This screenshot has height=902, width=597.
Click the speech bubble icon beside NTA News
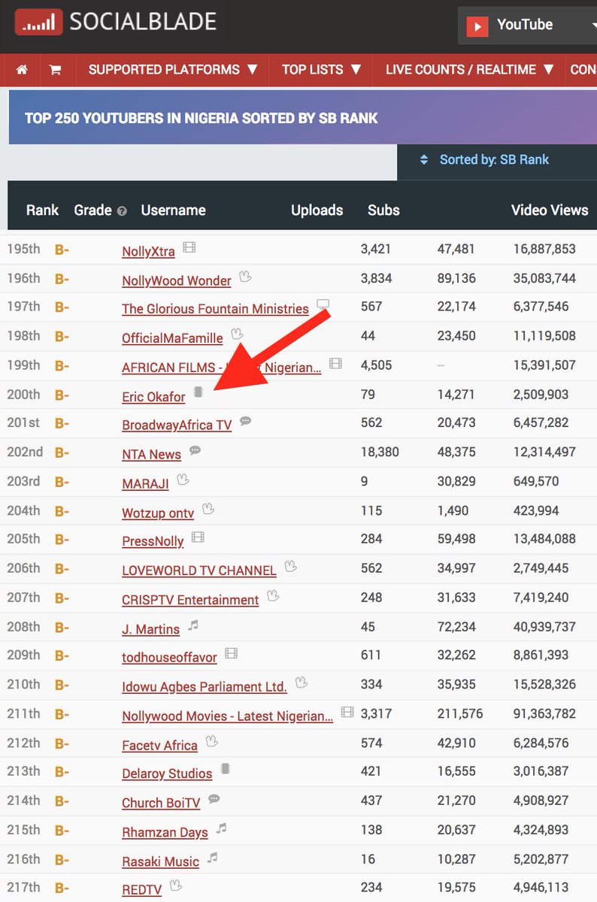pos(195,450)
